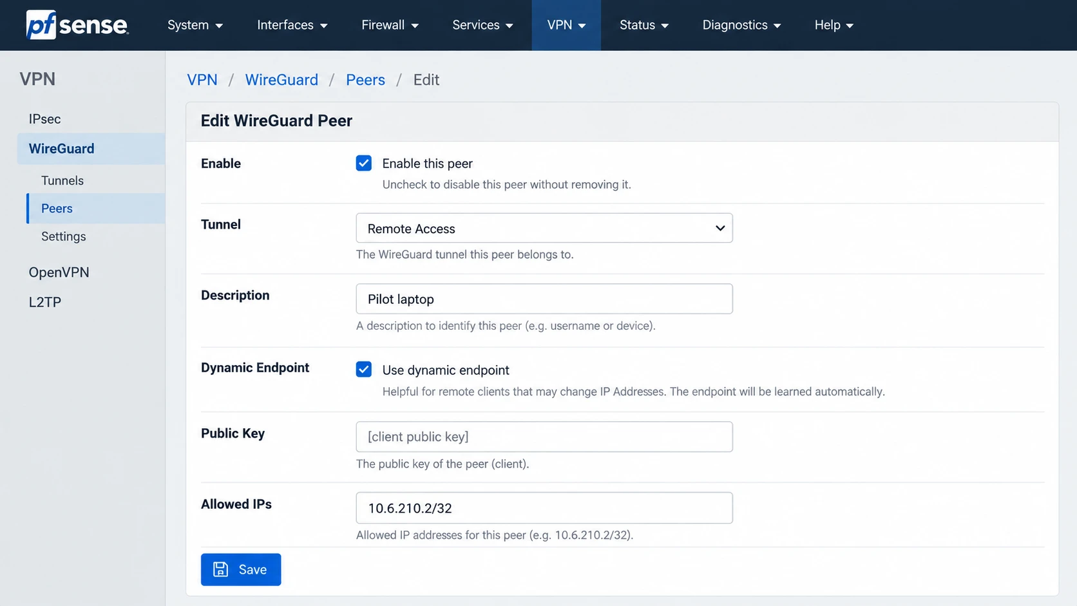Select Peers in the sidebar

click(96, 209)
